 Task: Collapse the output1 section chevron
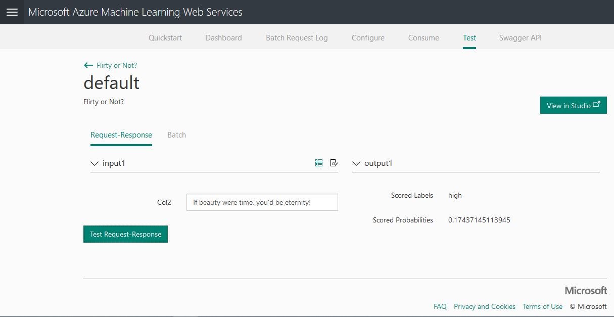[x=356, y=163]
